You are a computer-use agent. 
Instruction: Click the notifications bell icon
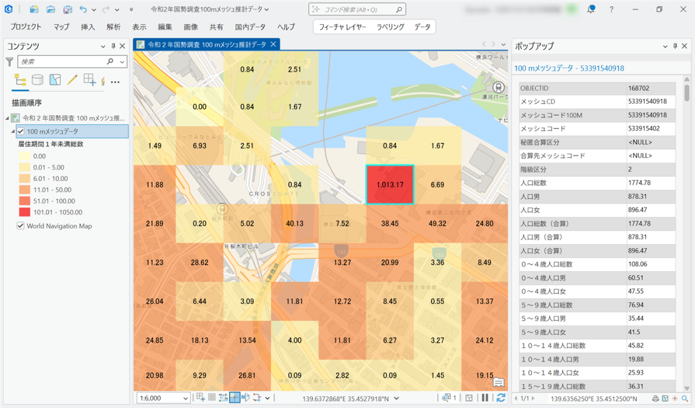pyautogui.click(x=591, y=9)
